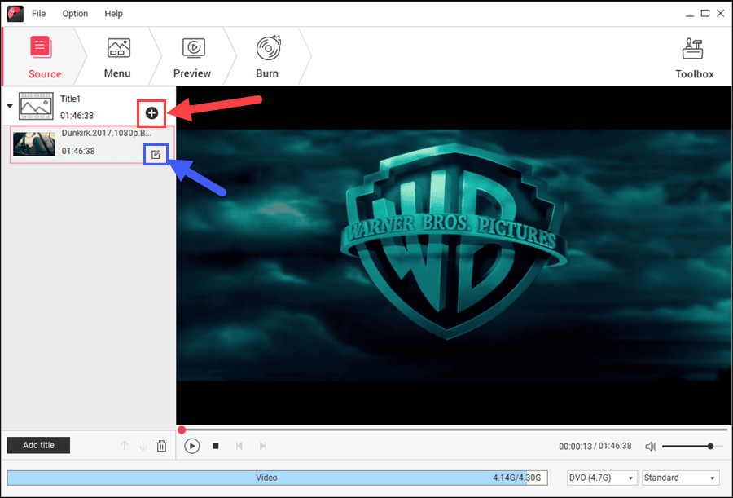
Task: Click the Add title button
Action: (38, 445)
